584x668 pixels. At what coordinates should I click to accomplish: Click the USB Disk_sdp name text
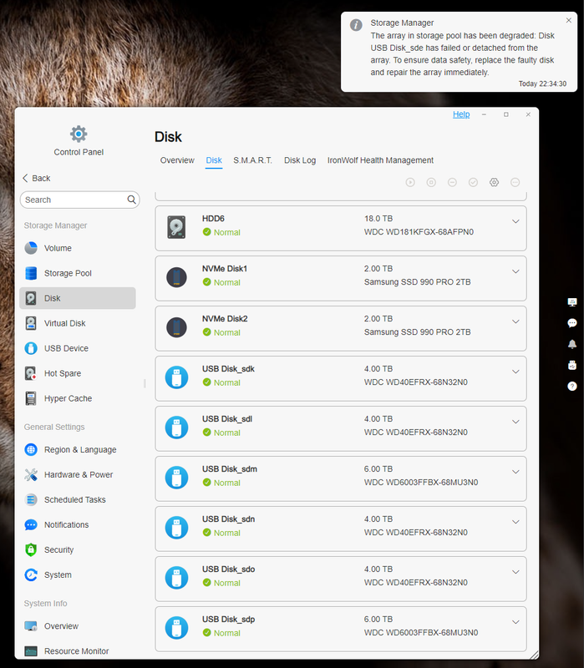[x=228, y=619]
